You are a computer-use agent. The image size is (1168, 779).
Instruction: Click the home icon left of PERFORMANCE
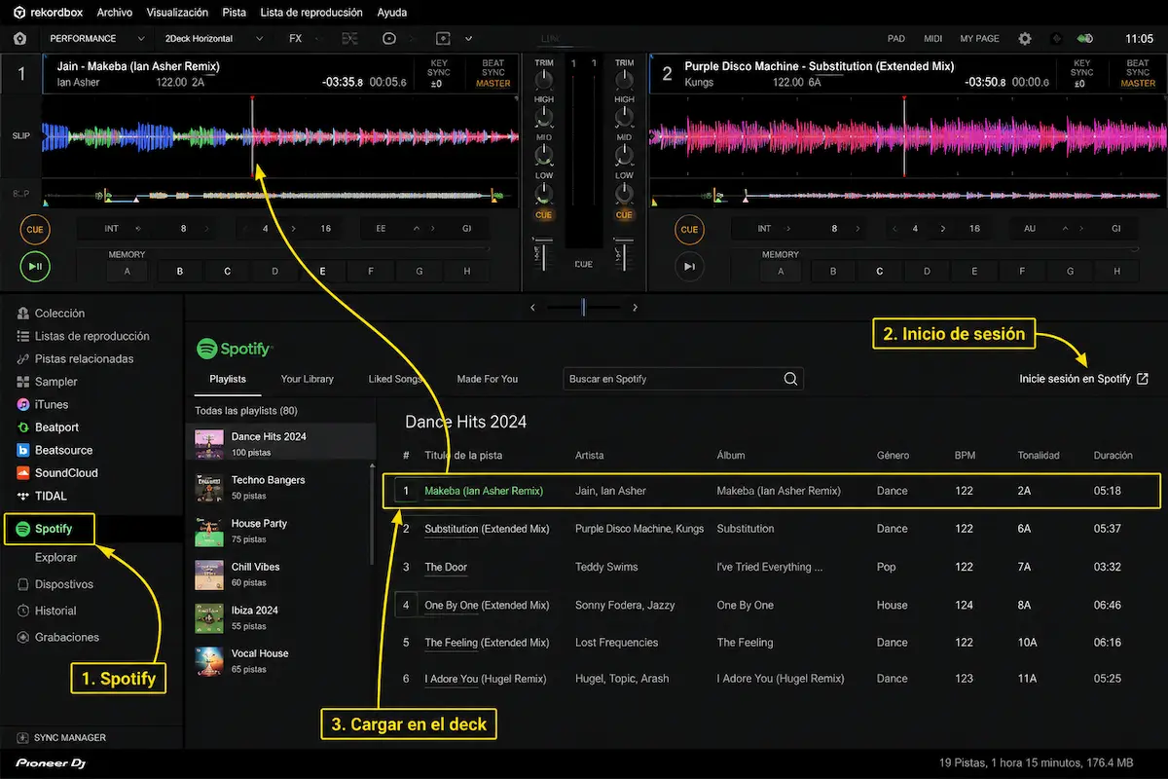coord(20,39)
